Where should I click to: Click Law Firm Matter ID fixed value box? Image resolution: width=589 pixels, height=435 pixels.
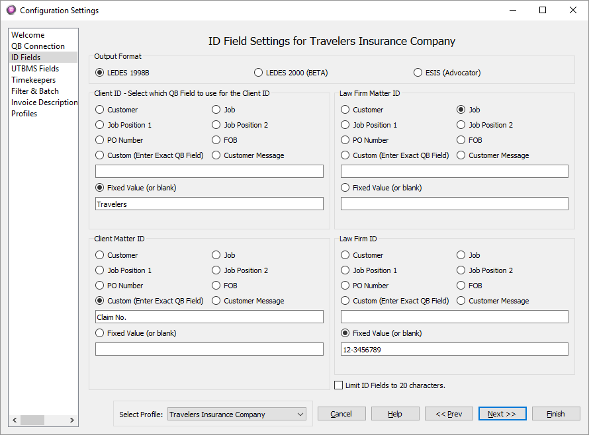(455, 204)
